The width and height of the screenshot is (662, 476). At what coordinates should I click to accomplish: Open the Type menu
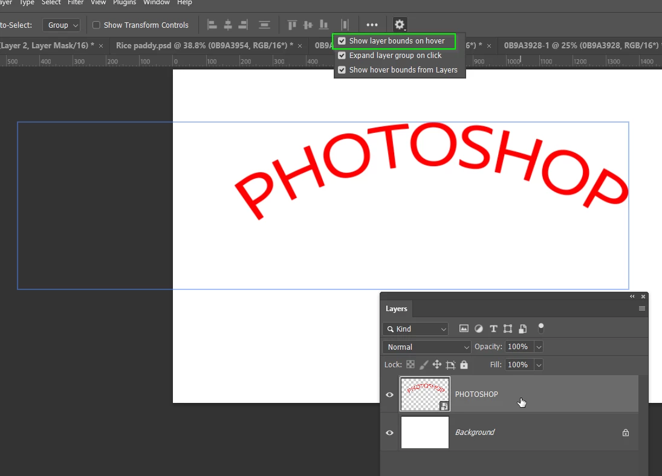point(27,2)
